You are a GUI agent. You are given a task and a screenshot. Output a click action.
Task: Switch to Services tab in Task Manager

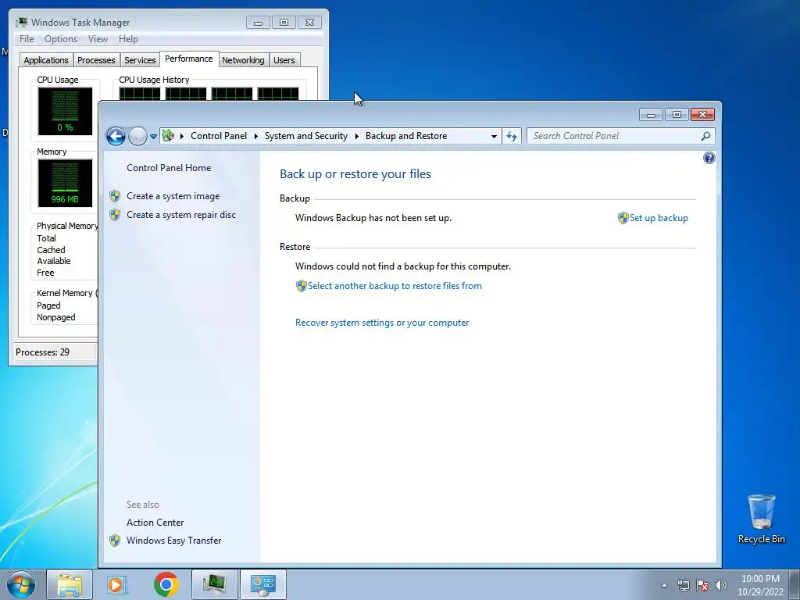coord(140,60)
